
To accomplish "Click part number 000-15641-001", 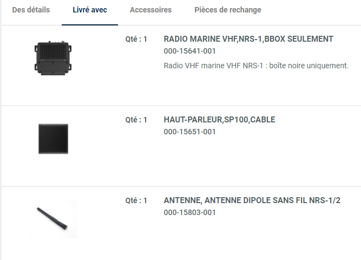I will [189, 51].
